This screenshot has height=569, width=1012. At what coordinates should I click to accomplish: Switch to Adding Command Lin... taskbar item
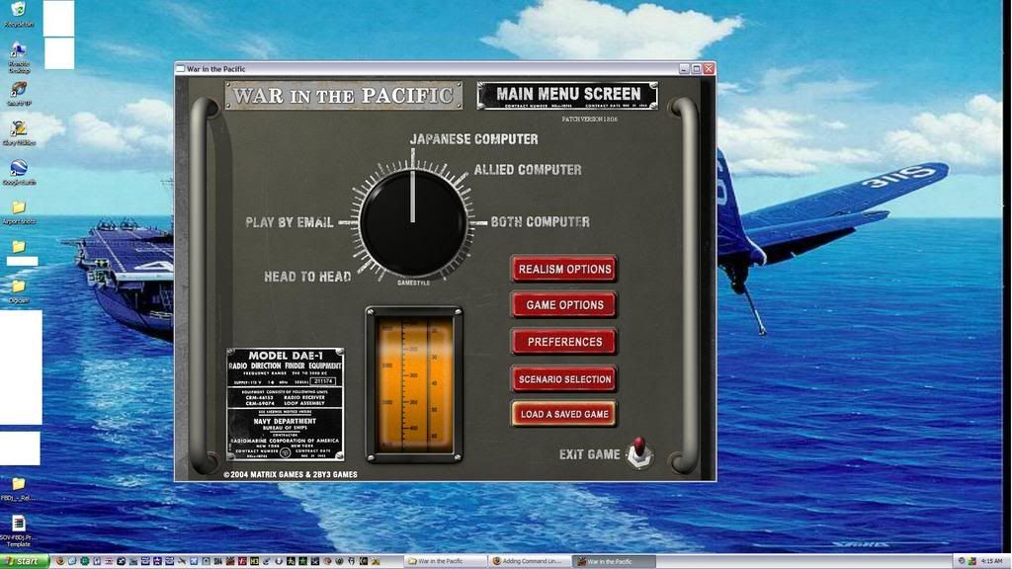[x=530, y=561]
